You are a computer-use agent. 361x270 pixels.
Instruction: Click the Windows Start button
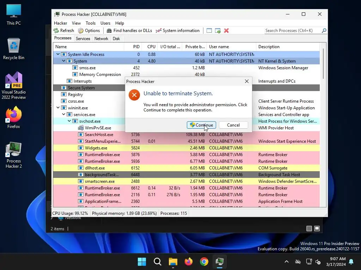pos(142,262)
